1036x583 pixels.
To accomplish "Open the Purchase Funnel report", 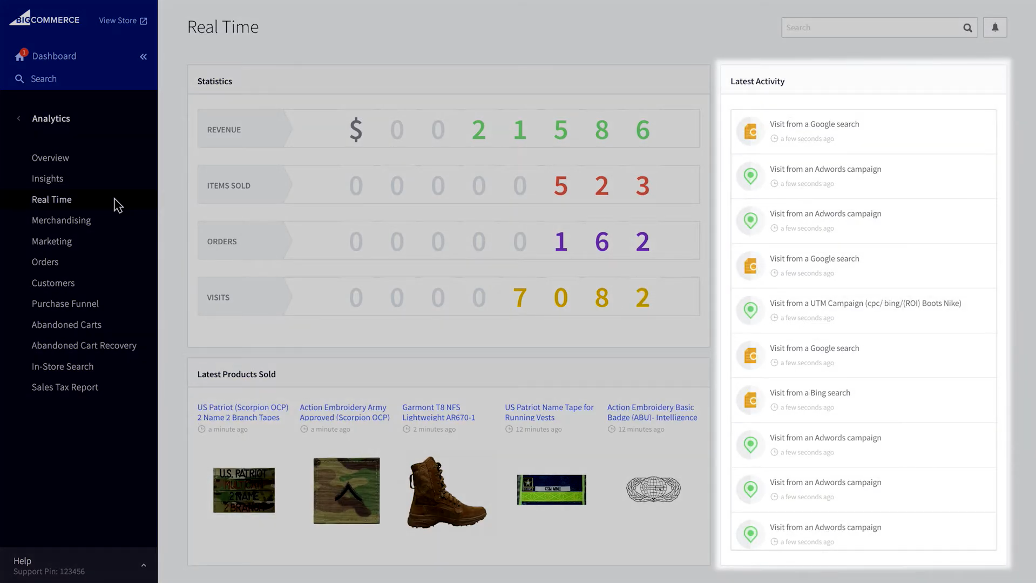I will pyautogui.click(x=65, y=304).
